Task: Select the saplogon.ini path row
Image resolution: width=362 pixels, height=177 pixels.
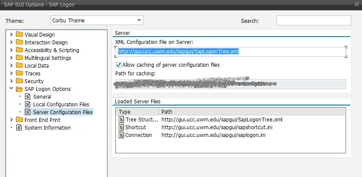Action: [213, 135]
